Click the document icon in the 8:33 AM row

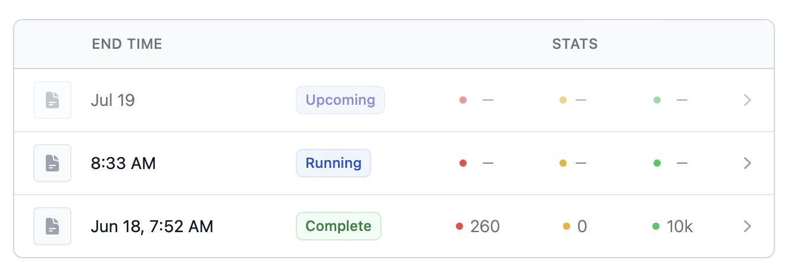pyautogui.click(x=52, y=163)
